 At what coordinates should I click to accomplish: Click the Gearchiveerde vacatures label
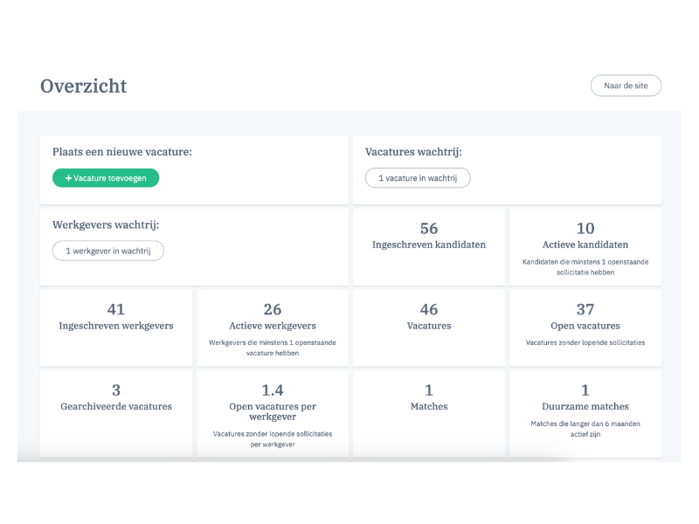116,406
